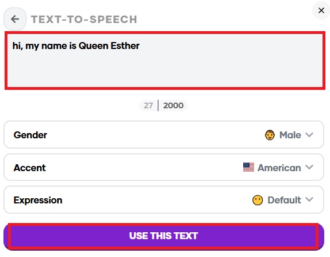Expand the Accent dropdown chevron
Image resolution: width=330 pixels, height=257 pixels.
309,167
